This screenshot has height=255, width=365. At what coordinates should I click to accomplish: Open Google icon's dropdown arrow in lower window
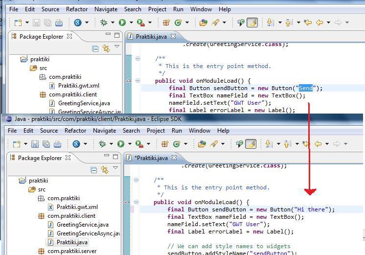(x=86, y=144)
